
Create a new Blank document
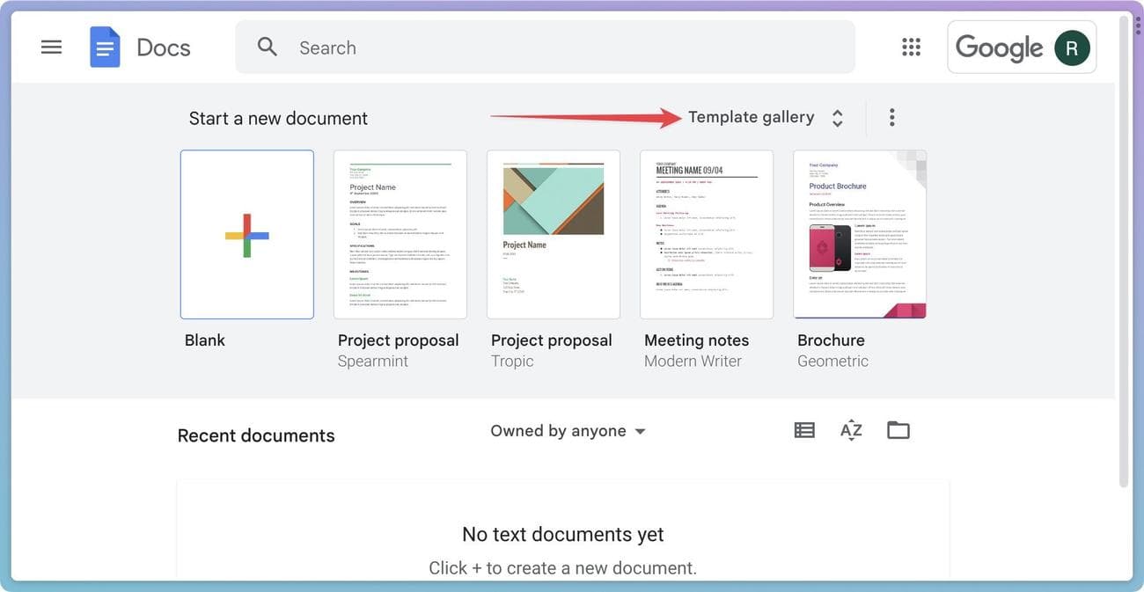tap(247, 235)
